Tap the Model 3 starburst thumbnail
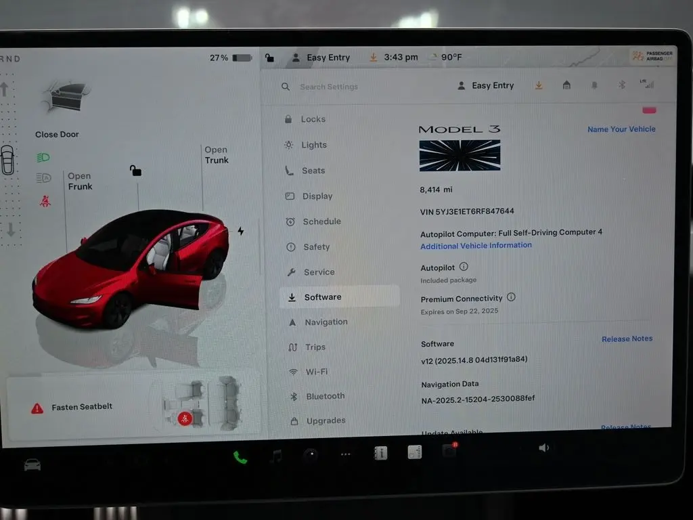Viewport: 693px width, 520px height. [x=460, y=155]
